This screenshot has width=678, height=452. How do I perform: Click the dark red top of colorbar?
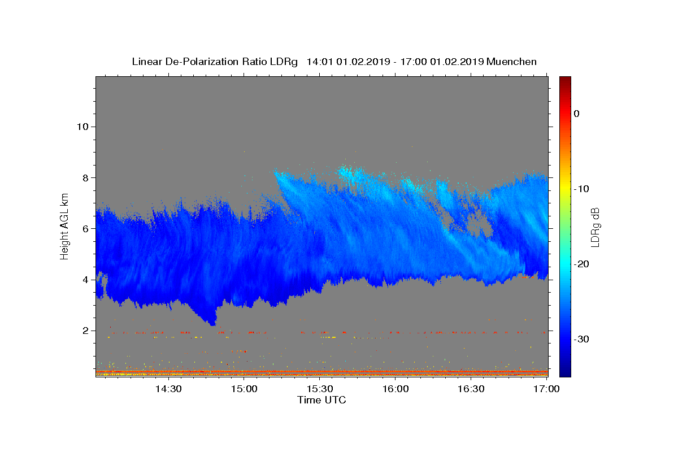(565, 80)
